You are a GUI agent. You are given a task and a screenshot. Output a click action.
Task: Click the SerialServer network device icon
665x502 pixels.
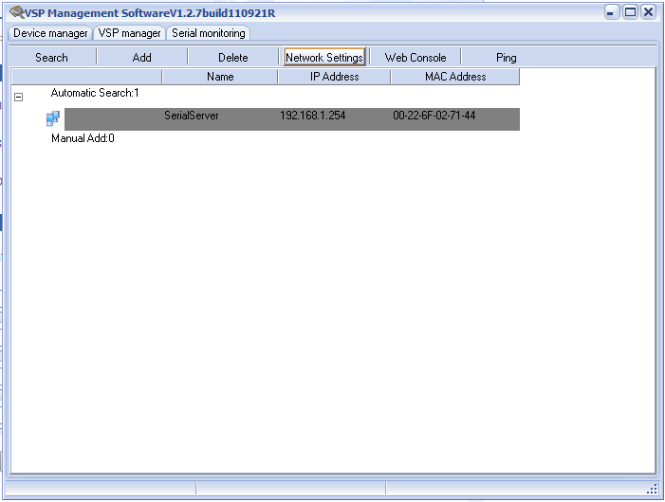pyautogui.click(x=53, y=118)
